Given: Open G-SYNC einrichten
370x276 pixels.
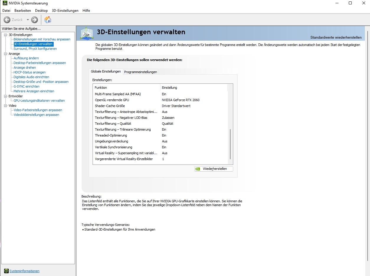Looking at the screenshot, I should (x=27, y=86).
